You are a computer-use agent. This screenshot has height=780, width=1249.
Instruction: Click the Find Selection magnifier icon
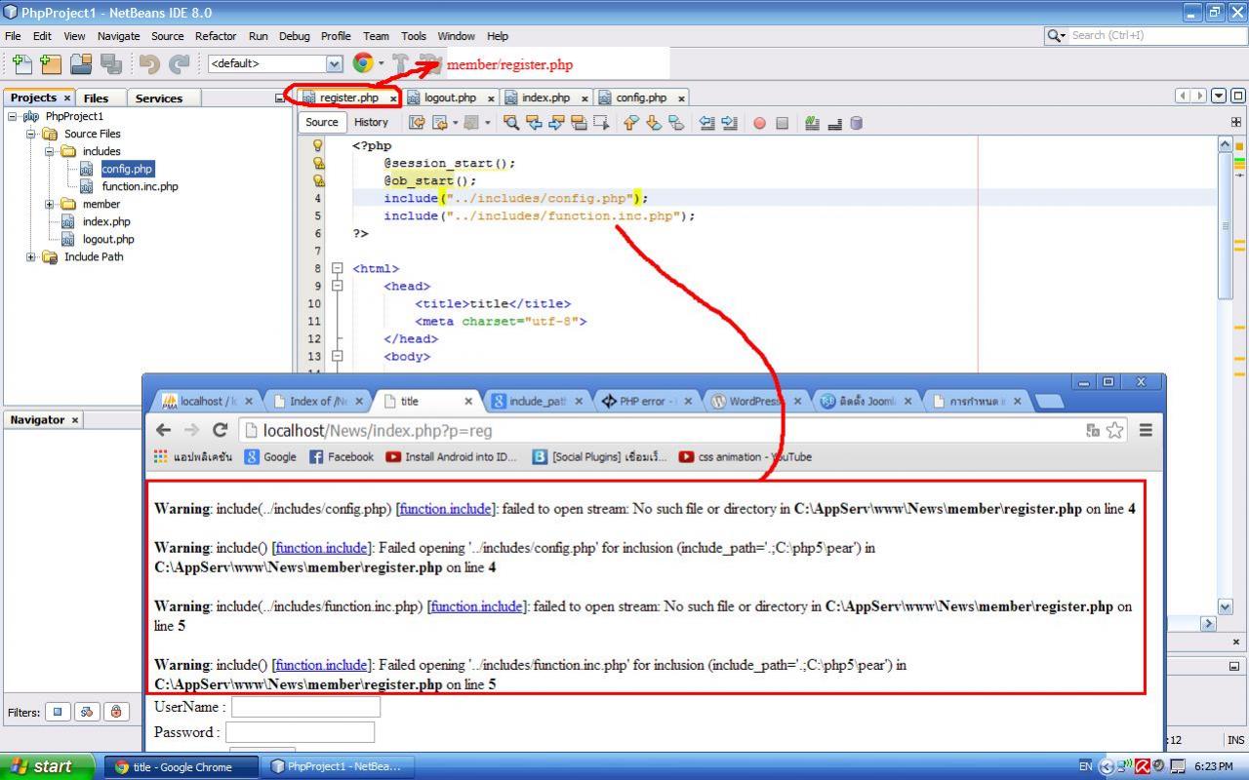coord(510,123)
